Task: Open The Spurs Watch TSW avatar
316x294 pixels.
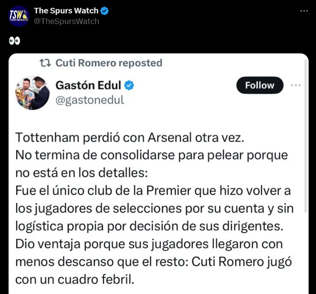Action: tap(19, 16)
